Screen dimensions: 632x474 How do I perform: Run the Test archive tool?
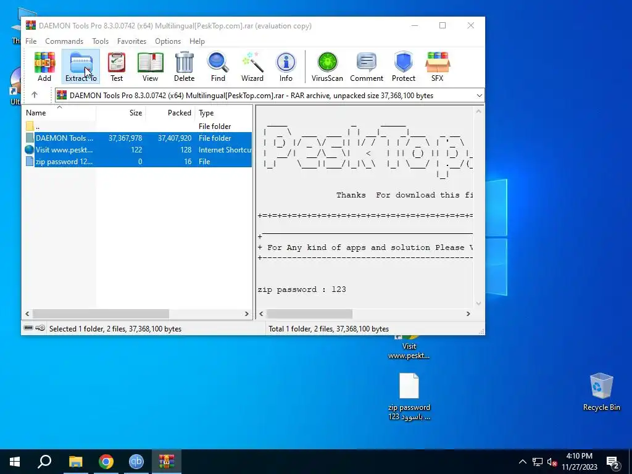pyautogui.click(x=117, y=67)
